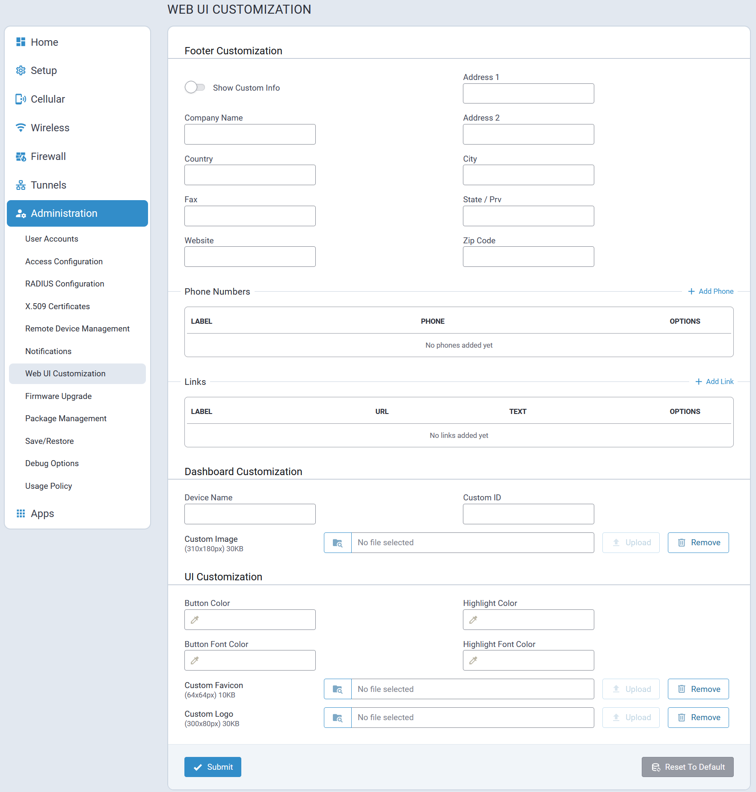This screenshot has width=756, height=792.
Task: Open the Firmware Upgrade page
Action: (58, 396)
